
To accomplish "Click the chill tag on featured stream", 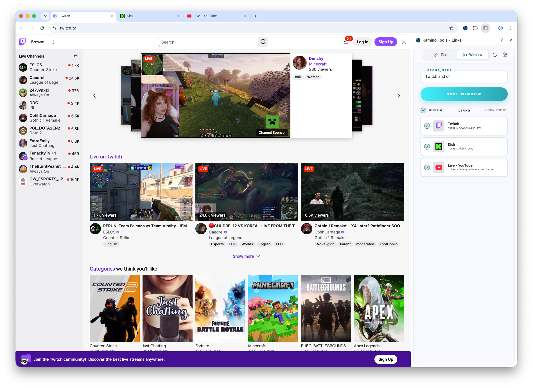I will (298, 77).
